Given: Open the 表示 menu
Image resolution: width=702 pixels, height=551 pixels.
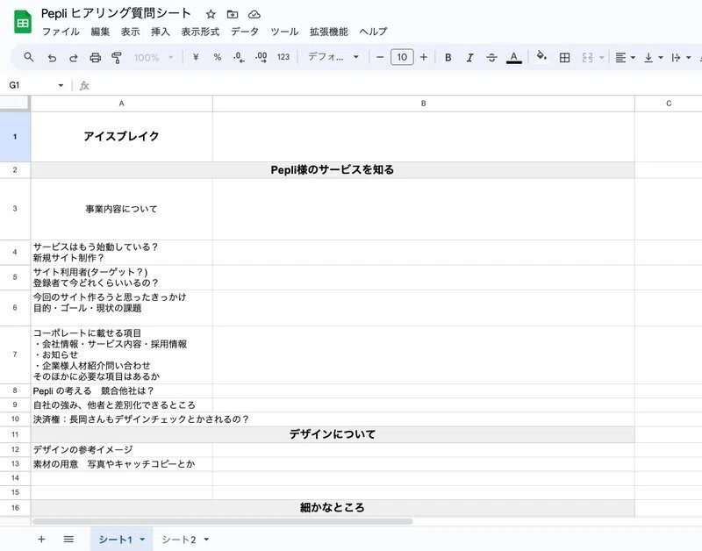Looking at the screenshot, I should tap(130, 32).
